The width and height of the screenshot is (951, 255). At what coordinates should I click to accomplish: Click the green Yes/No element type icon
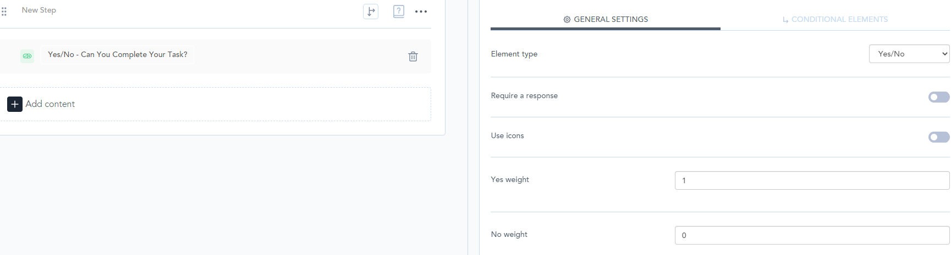[x=27, y=56]
